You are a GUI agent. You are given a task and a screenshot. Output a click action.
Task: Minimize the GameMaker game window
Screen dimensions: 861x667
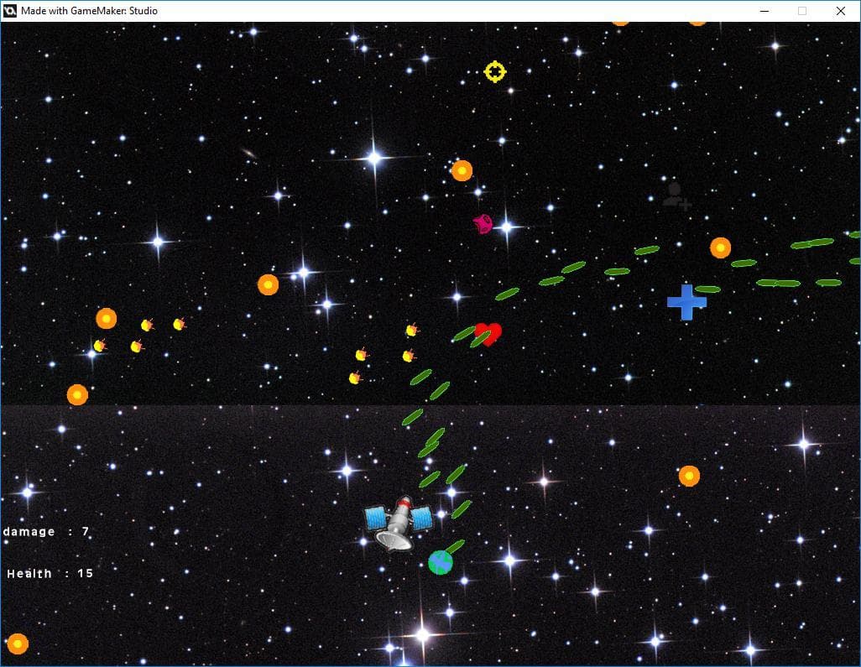coord(764,11)
